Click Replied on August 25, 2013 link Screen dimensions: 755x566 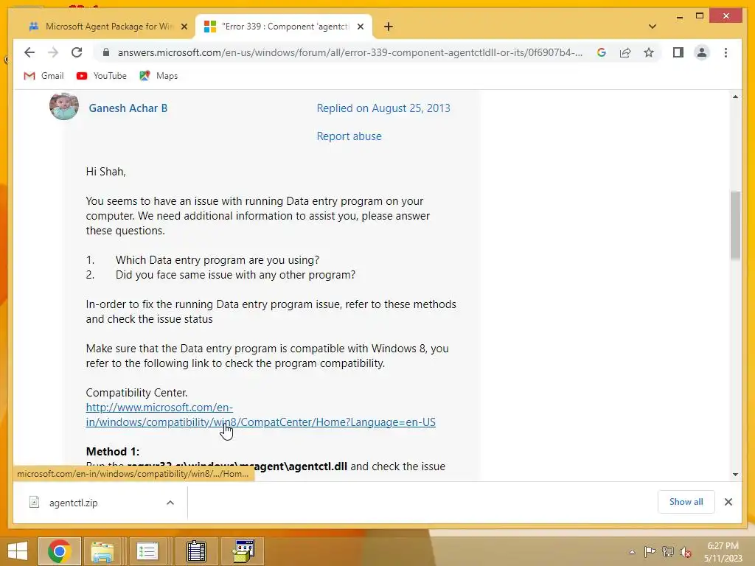383,108
